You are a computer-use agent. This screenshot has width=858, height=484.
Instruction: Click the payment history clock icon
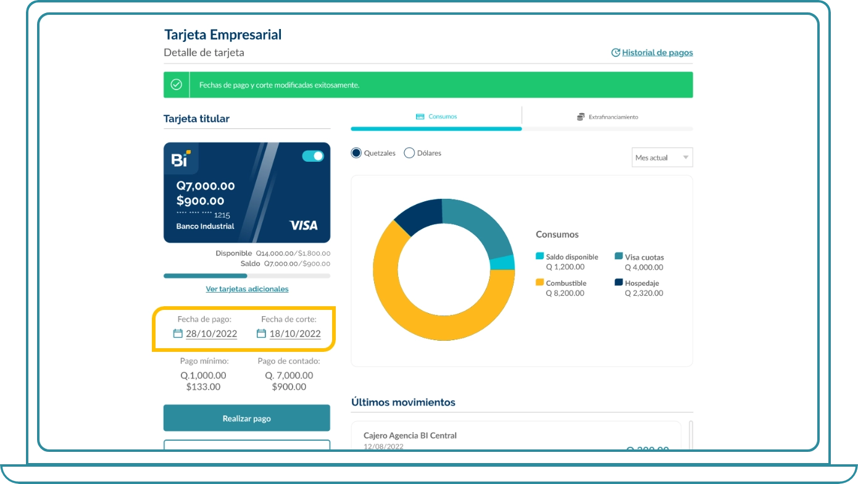[x=615, y=52]
